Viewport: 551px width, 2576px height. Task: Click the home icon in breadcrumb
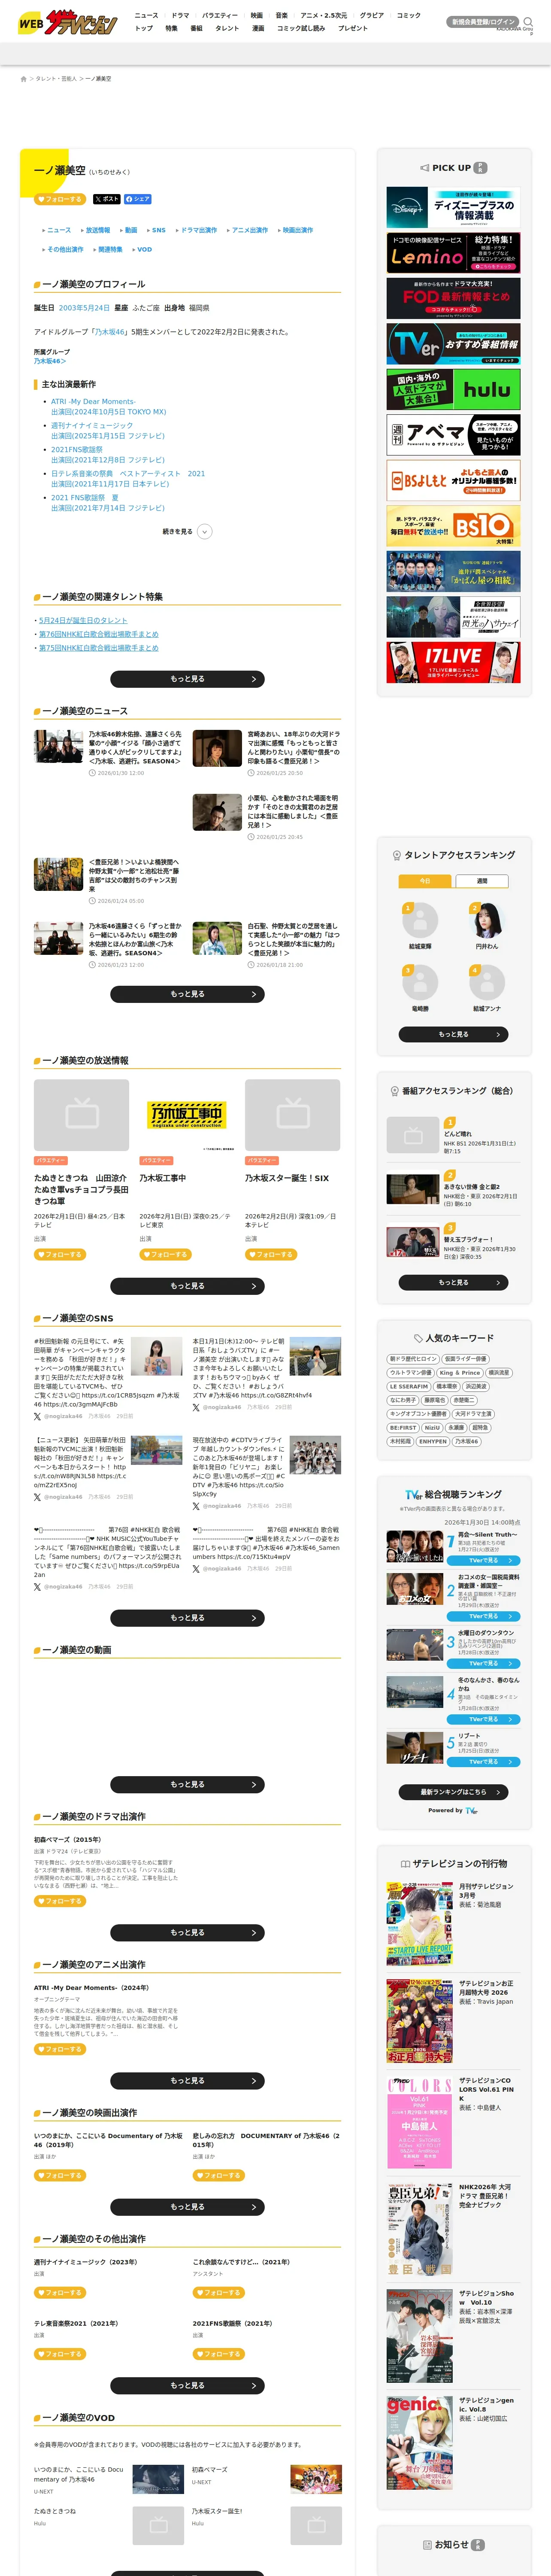point(24,79)
